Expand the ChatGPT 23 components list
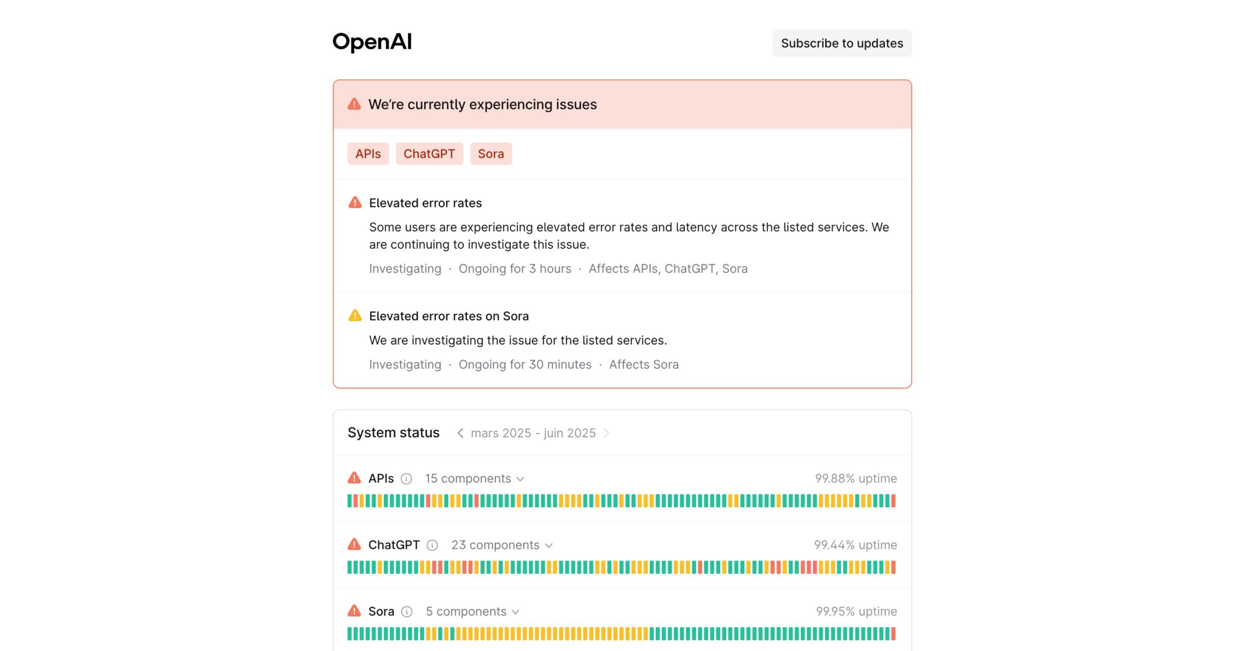The image size is (1245, 651). pos(502,545)
